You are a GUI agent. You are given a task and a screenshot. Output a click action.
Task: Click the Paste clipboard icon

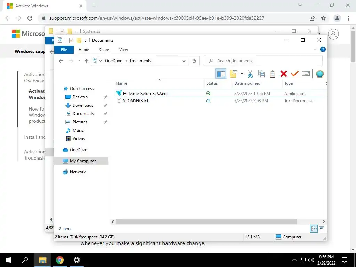pos(273,74)
